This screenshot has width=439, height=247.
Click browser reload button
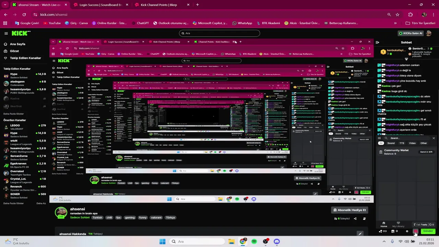pyautogui.click(x=24, y=15)
